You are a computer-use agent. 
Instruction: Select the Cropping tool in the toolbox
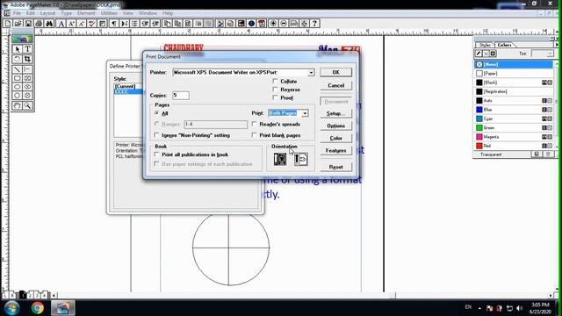(27, 59)
